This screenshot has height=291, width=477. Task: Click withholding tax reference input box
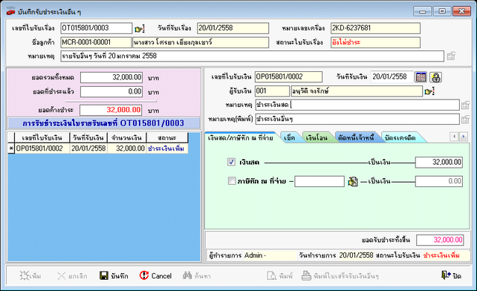319,182
